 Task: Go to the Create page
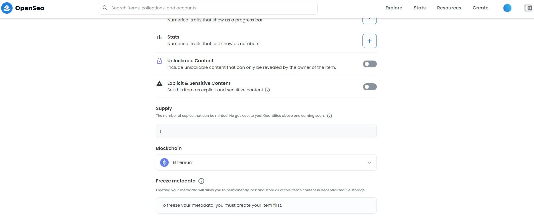(480, 8)
